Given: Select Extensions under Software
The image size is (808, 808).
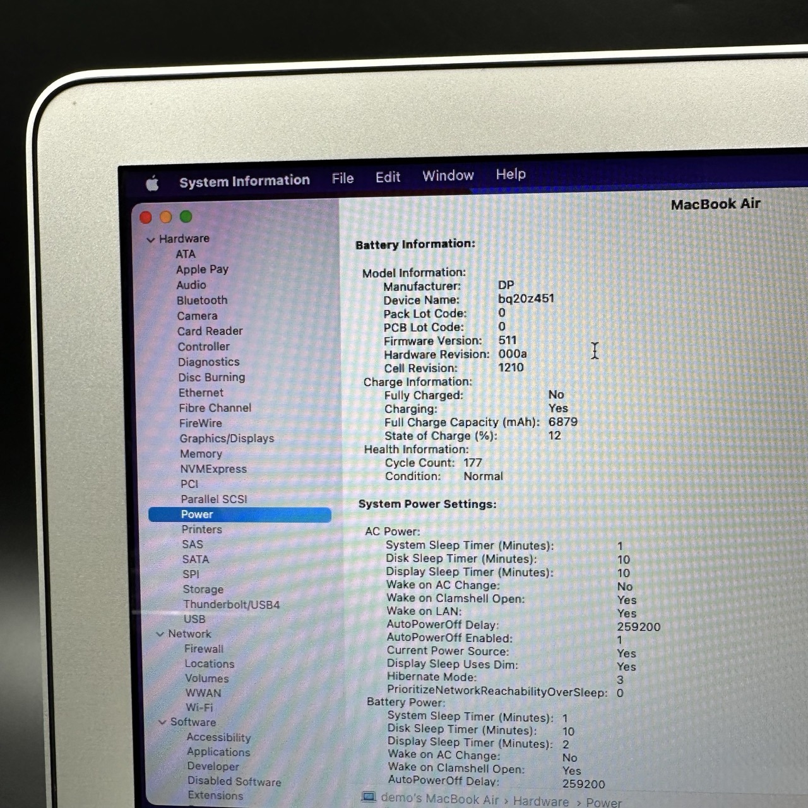Looking at the screenshot, I should tap(215, 796).
